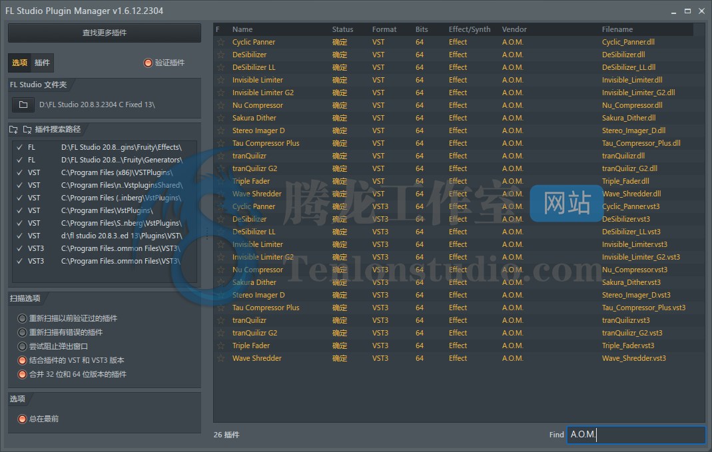712x452 pixels.
Task: Toggle 结合插件的 VST 和 VST3 版本
Action: tap(22, 361)
